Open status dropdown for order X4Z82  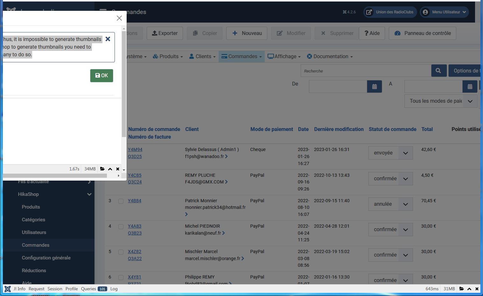391,255
